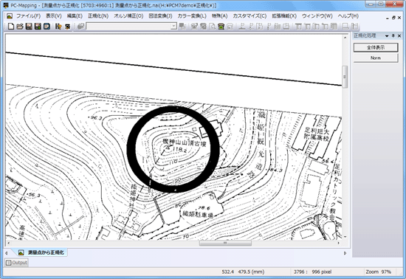Click the blue-framed image toolbar icon
This screenshot has height=279, width=406.
(x=47, y=27)
